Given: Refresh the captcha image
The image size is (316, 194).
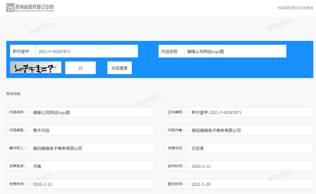Looking at the screenshot, I should [36, 67].
